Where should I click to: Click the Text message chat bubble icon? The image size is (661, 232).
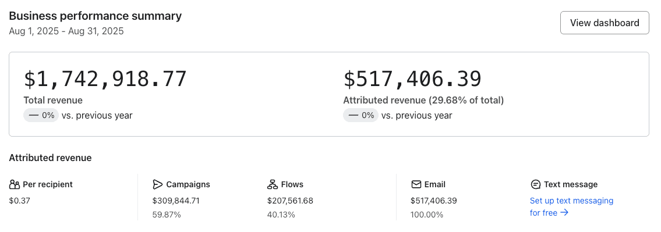[535, 184]
